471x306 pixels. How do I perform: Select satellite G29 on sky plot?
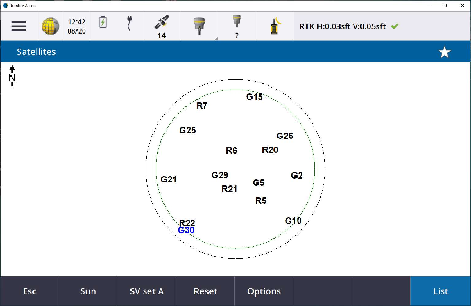tap(220, 175)
